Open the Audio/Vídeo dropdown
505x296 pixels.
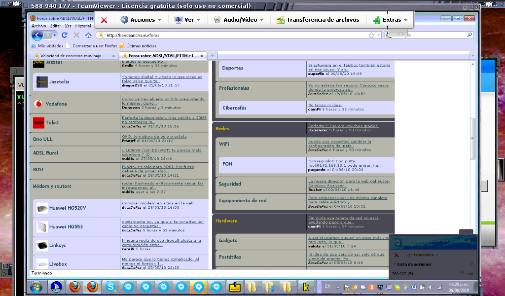[238, 20]
